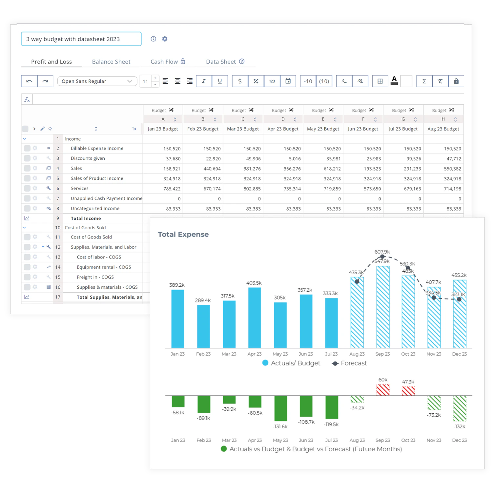Open the Open Sans Regular font dropdown
This screenshot has height=492, width=492.
[97, 81]
